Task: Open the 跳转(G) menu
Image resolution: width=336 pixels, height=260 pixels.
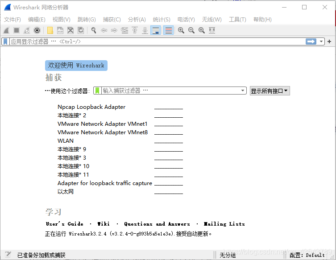Action: pyautogui.click(x=87, y=20)
